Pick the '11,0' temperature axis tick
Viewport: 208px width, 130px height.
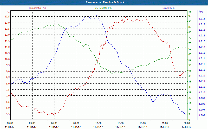point(7,47)
